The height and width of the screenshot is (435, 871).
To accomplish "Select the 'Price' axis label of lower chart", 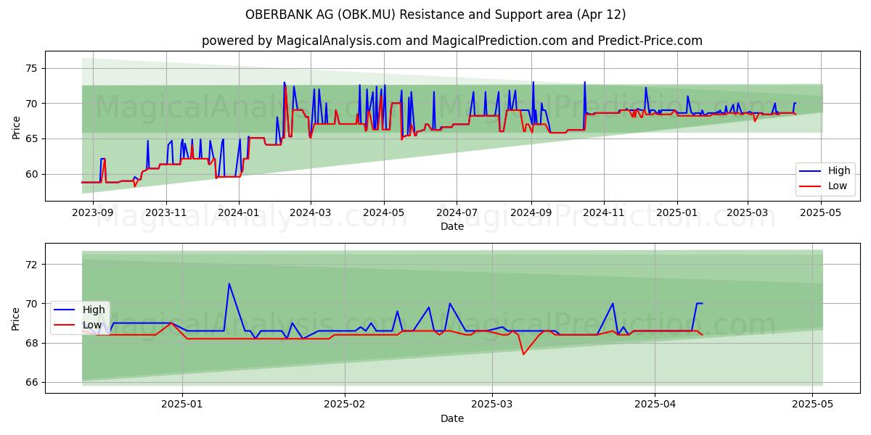I will tap(17, 318).
